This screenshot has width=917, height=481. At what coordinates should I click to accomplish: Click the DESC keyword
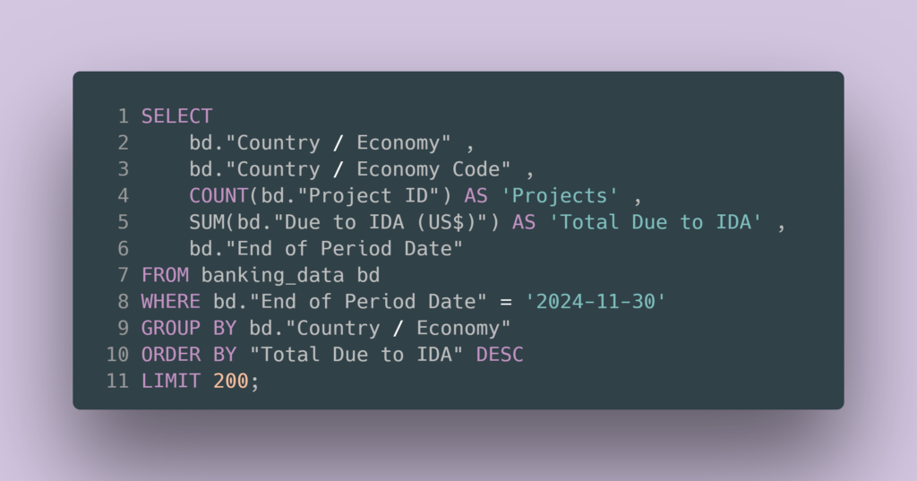500,355
